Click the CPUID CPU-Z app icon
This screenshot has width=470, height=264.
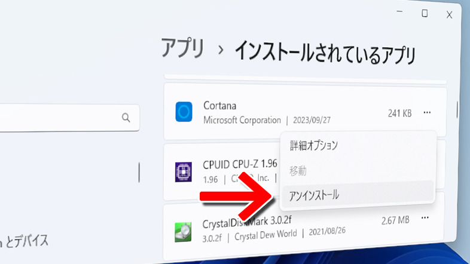tap(184, 172)
